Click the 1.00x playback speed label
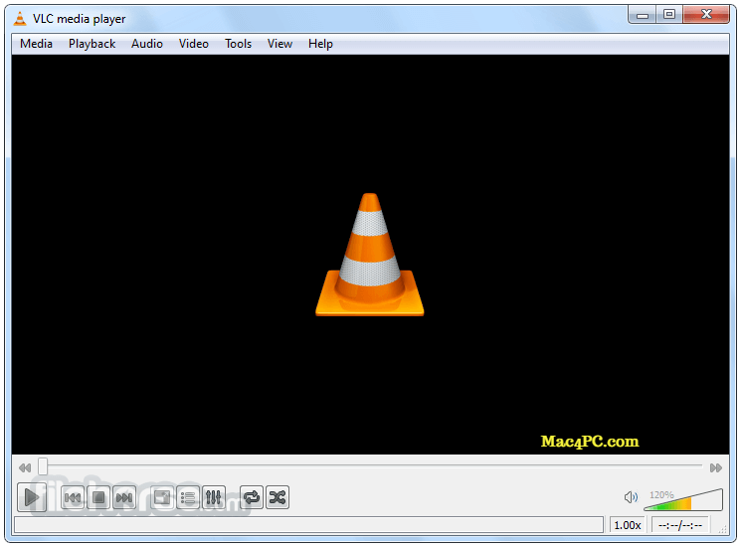This screenshot has height=547, width=741. [x=627, y=525]
